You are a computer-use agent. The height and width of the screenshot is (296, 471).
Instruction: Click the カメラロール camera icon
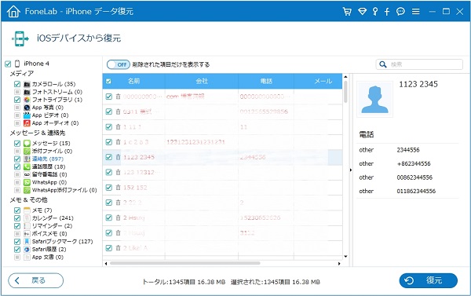coord(27,84)
